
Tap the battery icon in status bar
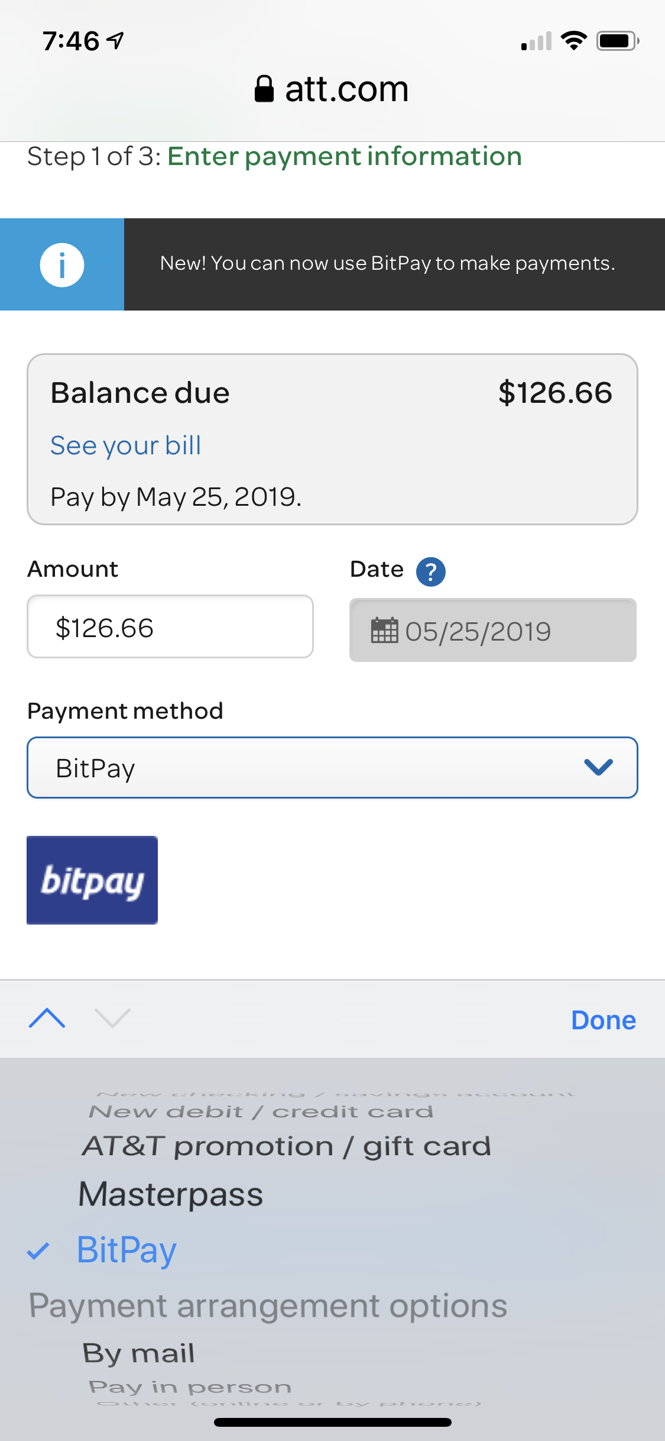pyautogui.click(x=618, y=41)
